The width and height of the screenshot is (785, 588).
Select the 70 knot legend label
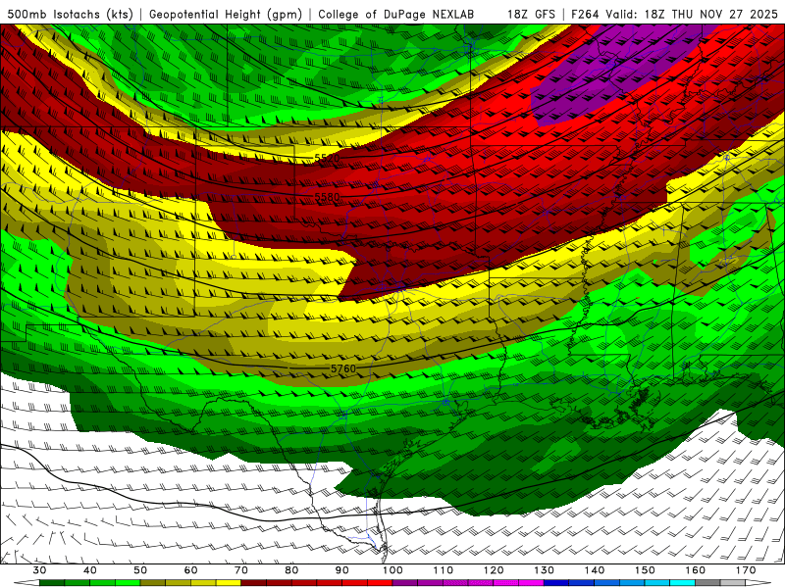(x=241, y=570)
